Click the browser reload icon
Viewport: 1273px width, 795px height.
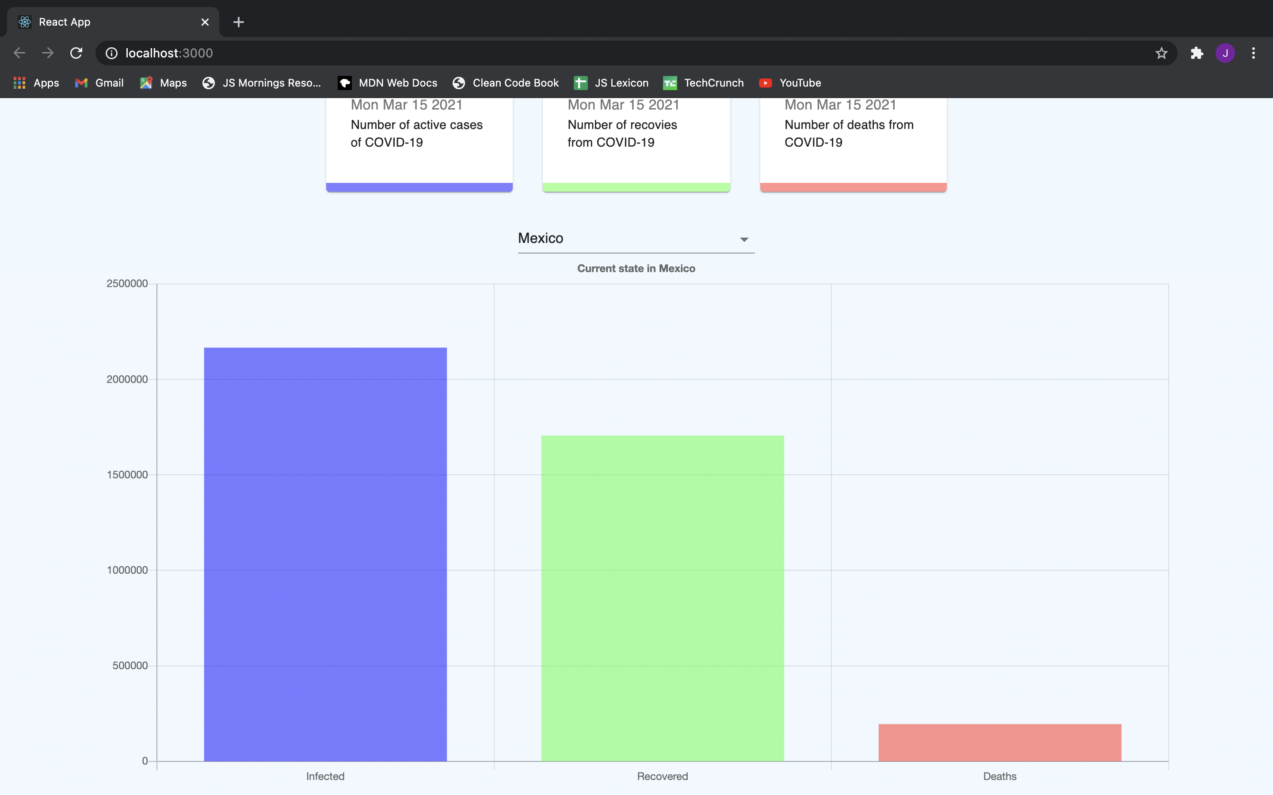76,53
